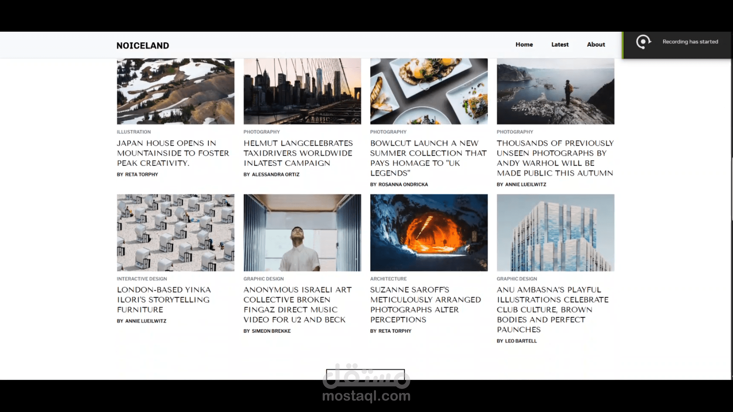This screenshot has width=733, height=412.
Task: Open the blue glass building thumbnail
Action: [555, 233]
